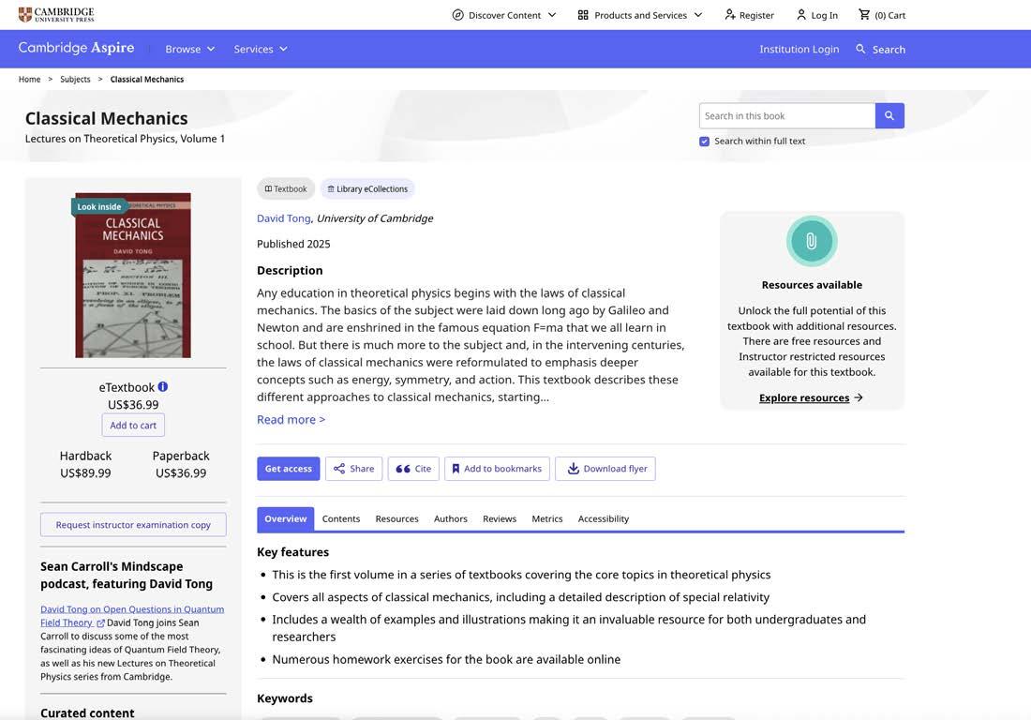This screenshot has width=1031, height=720.
Task: Add this book to bookmarks
Action: tap(497, 469)
